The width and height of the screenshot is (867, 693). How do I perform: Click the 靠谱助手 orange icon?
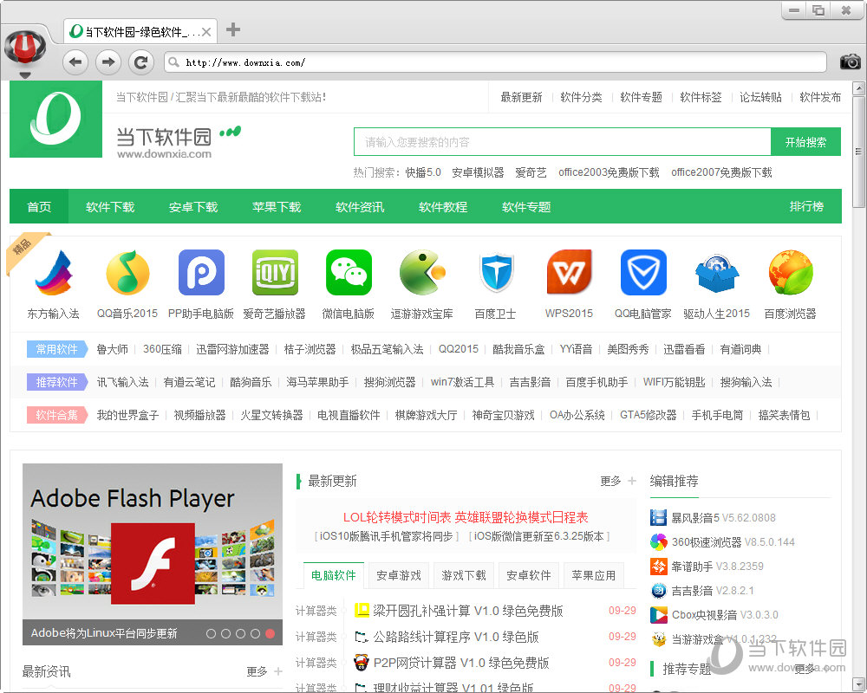(x=659, y=567)
